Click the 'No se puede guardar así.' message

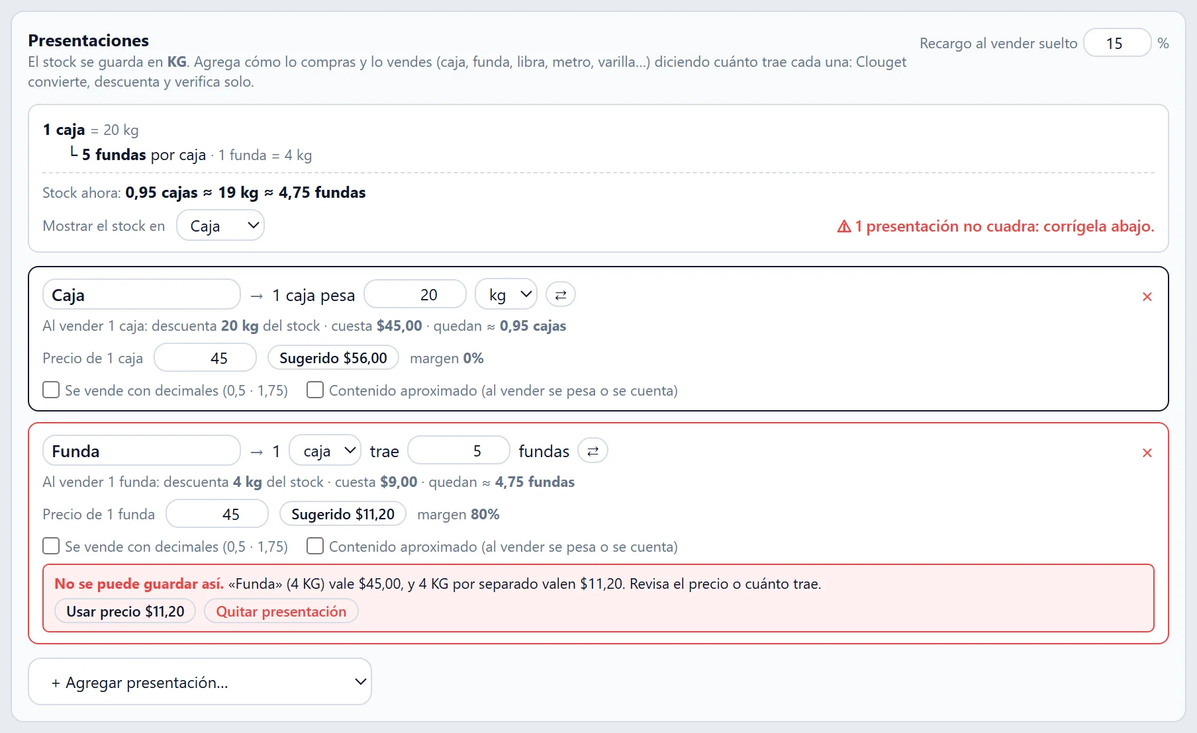tap(139, 583)
